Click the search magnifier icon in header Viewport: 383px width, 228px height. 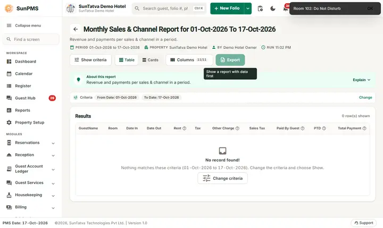click(137, 8)
